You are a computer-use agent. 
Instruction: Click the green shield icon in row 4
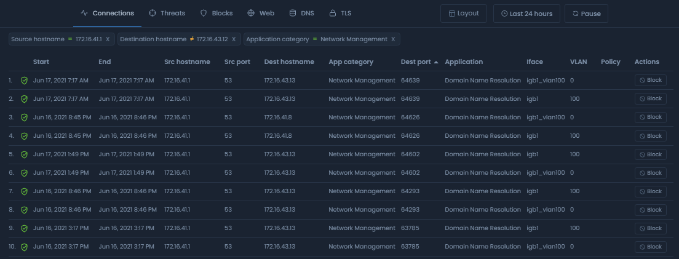pos(24,136)
